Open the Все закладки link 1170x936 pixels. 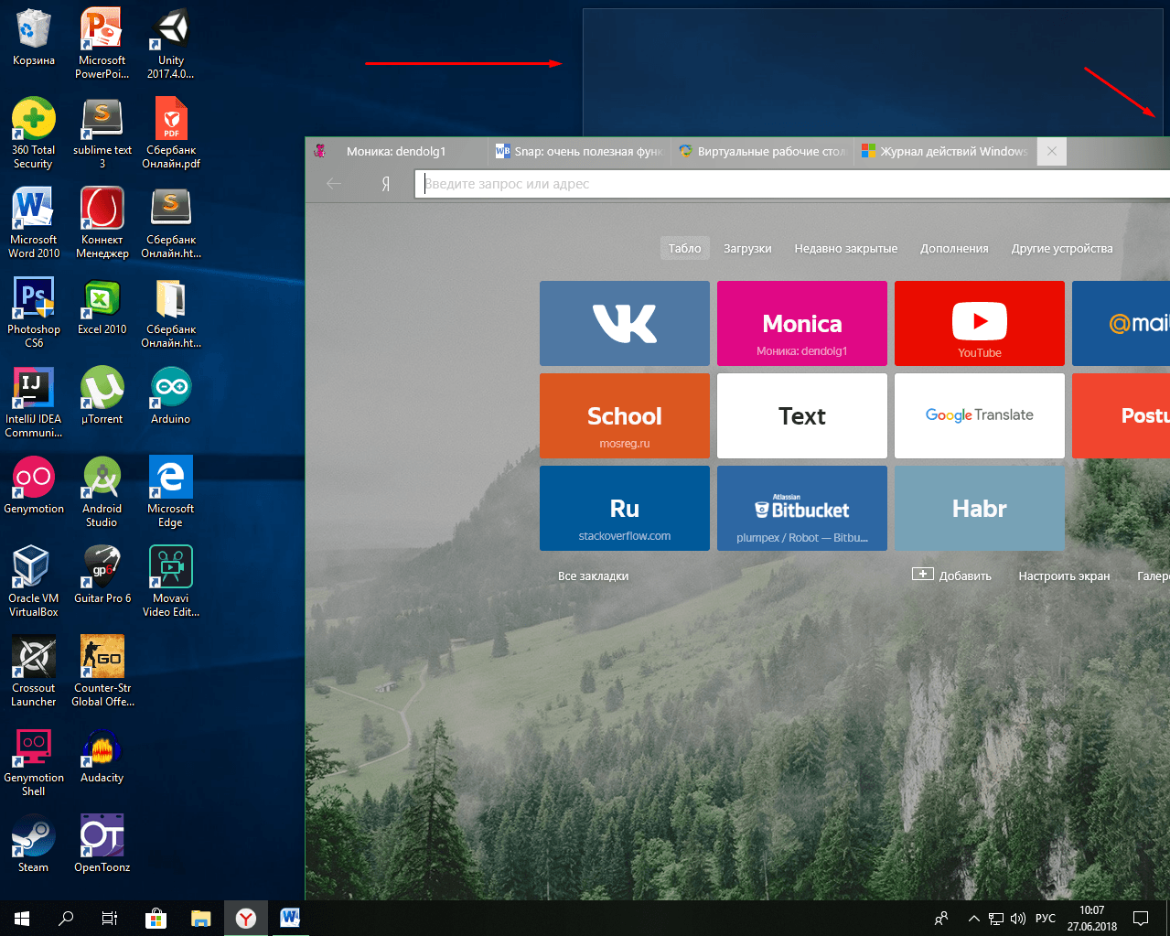click(x=593, y=576)
